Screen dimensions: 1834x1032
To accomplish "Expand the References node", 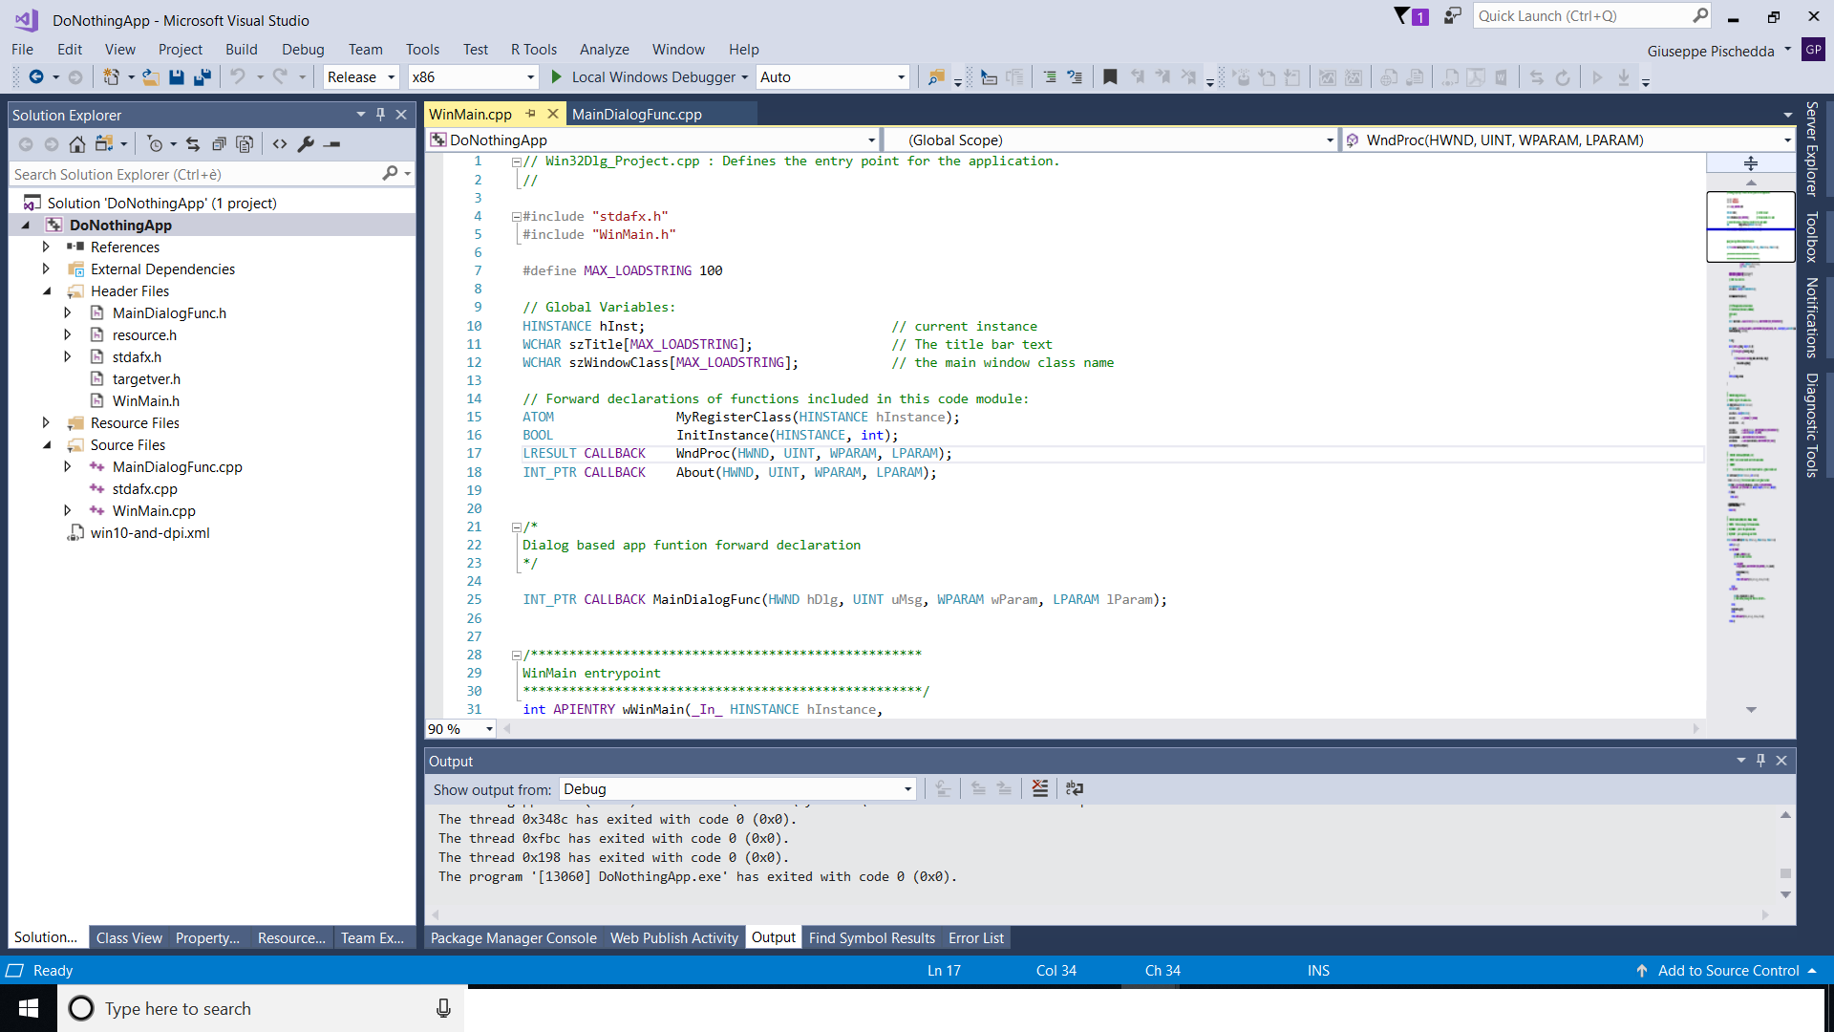I will (x=46, y=247).
